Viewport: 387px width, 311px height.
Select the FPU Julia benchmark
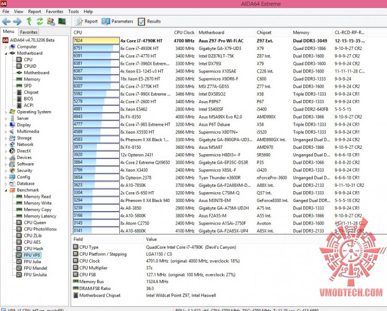28,262
